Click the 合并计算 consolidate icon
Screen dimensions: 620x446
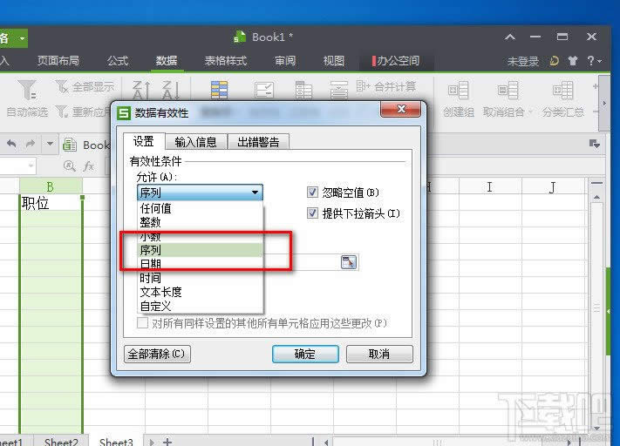[x=363, y=85]
